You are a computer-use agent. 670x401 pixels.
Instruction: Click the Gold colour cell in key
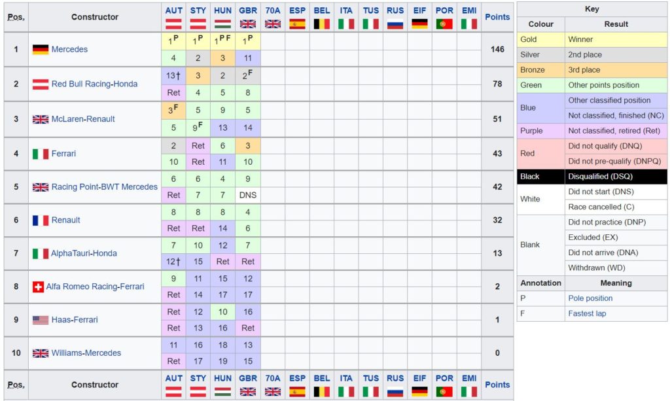point(540,39)
